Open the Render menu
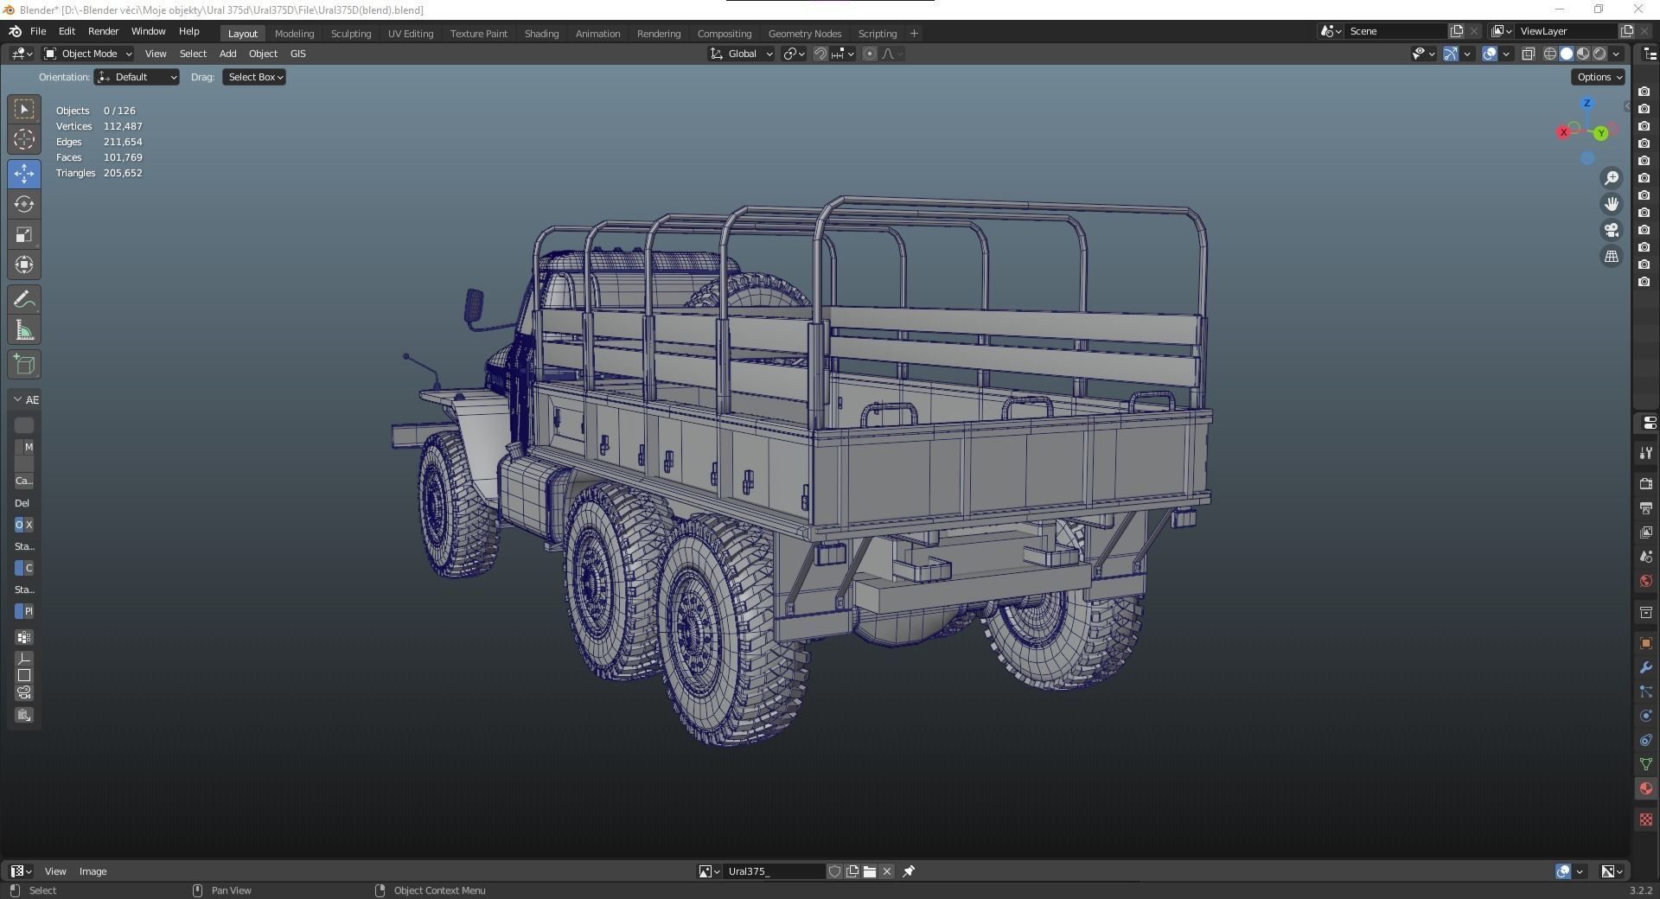This screenshot has height=899, width=1660. pyautogui.click(x=103, y=31)
